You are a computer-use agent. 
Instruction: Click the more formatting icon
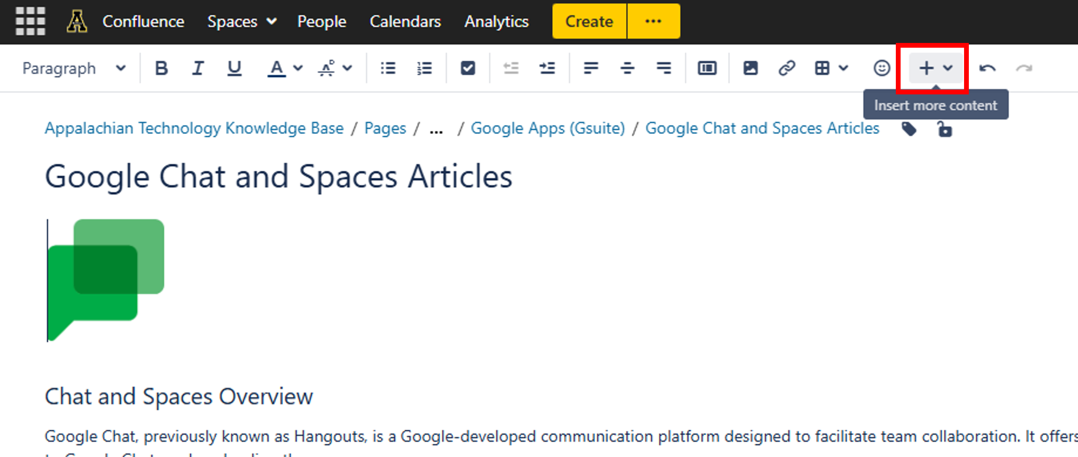(326, 68)
